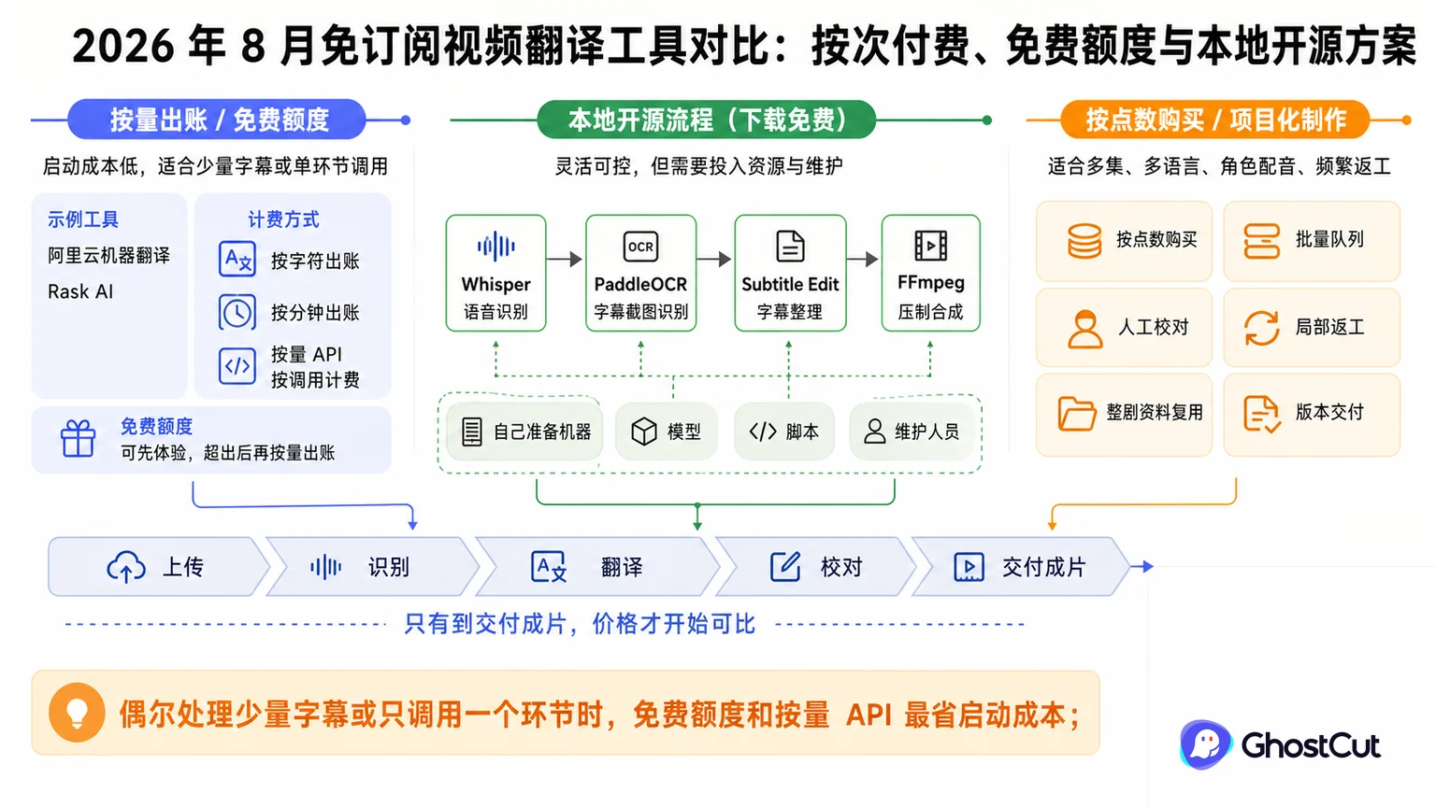The width and height of the screenshot is (1436, 807).
Task: Click the code icon beside 按量 API
Action: tap(237, 365)
